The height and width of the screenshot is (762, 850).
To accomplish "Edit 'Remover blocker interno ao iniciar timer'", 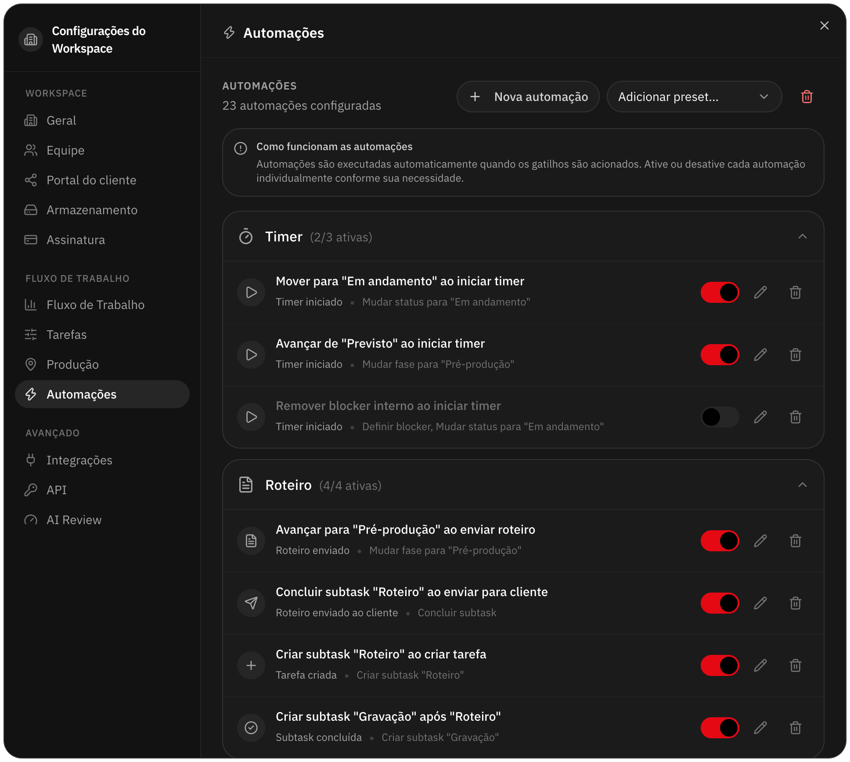I will [760, 417].
